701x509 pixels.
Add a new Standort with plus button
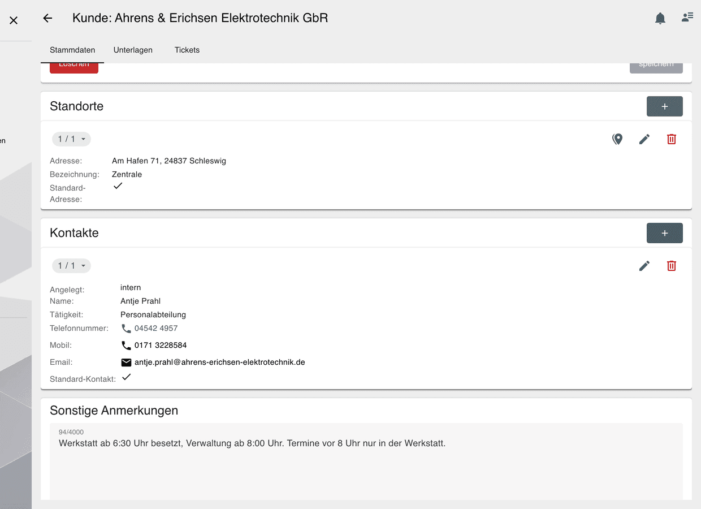point(665,106)
